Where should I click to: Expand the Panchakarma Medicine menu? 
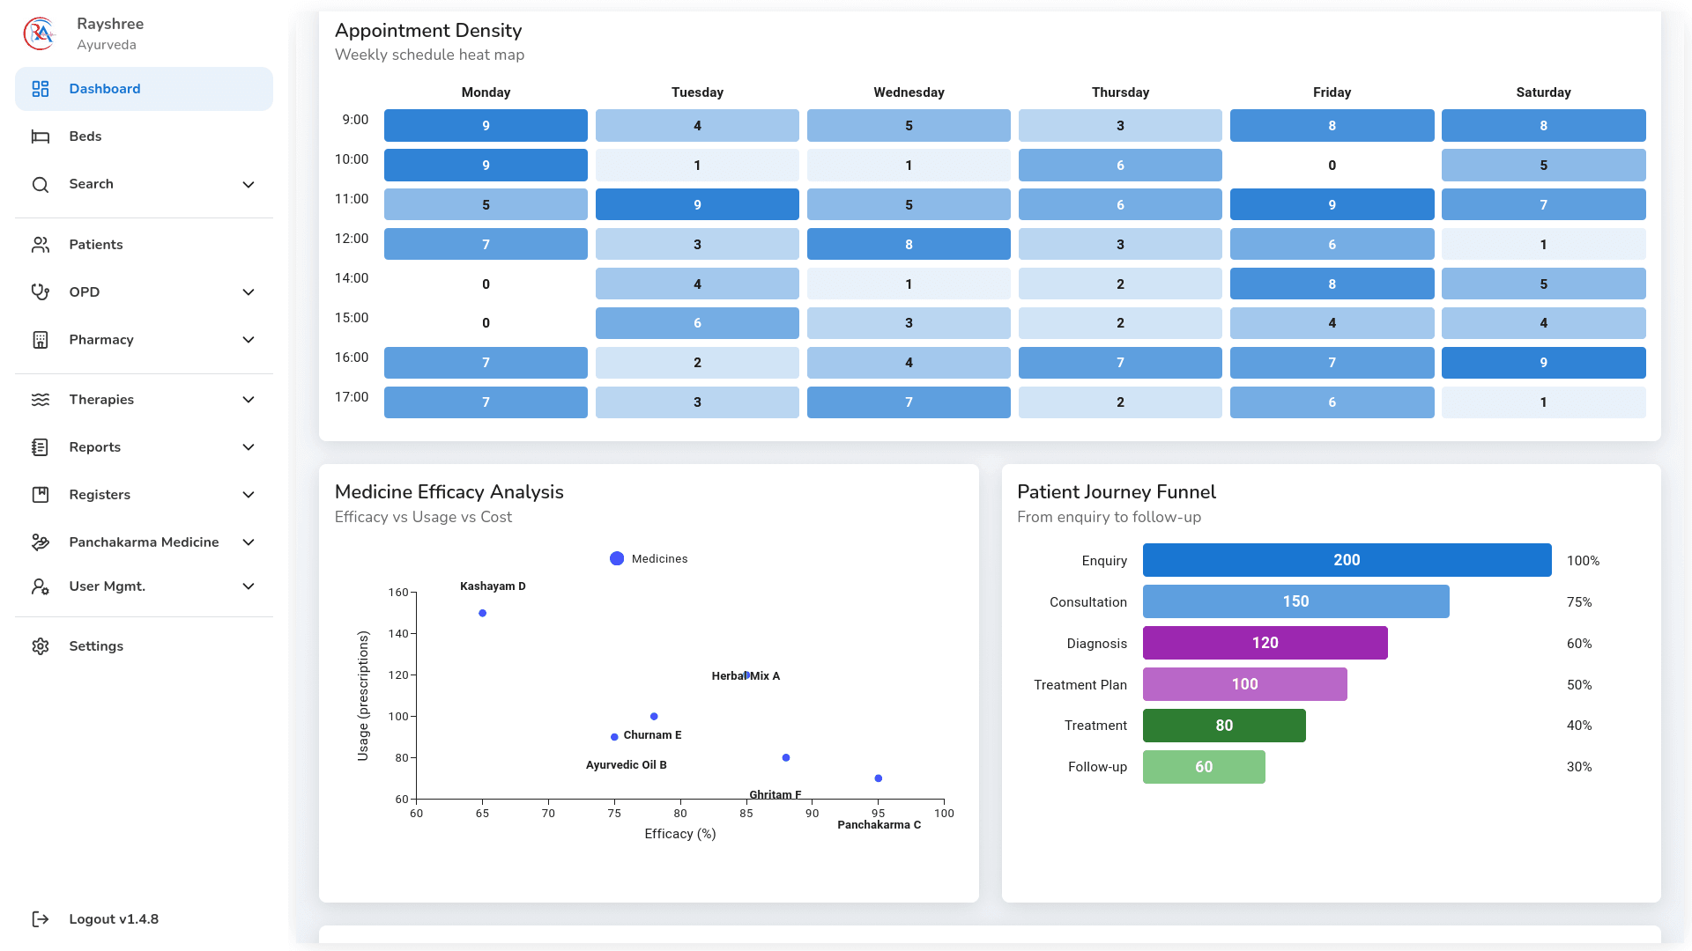pyautogui.click(x=248, y=542)
